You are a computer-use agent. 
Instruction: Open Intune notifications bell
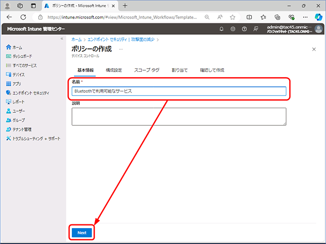point(221,29)
